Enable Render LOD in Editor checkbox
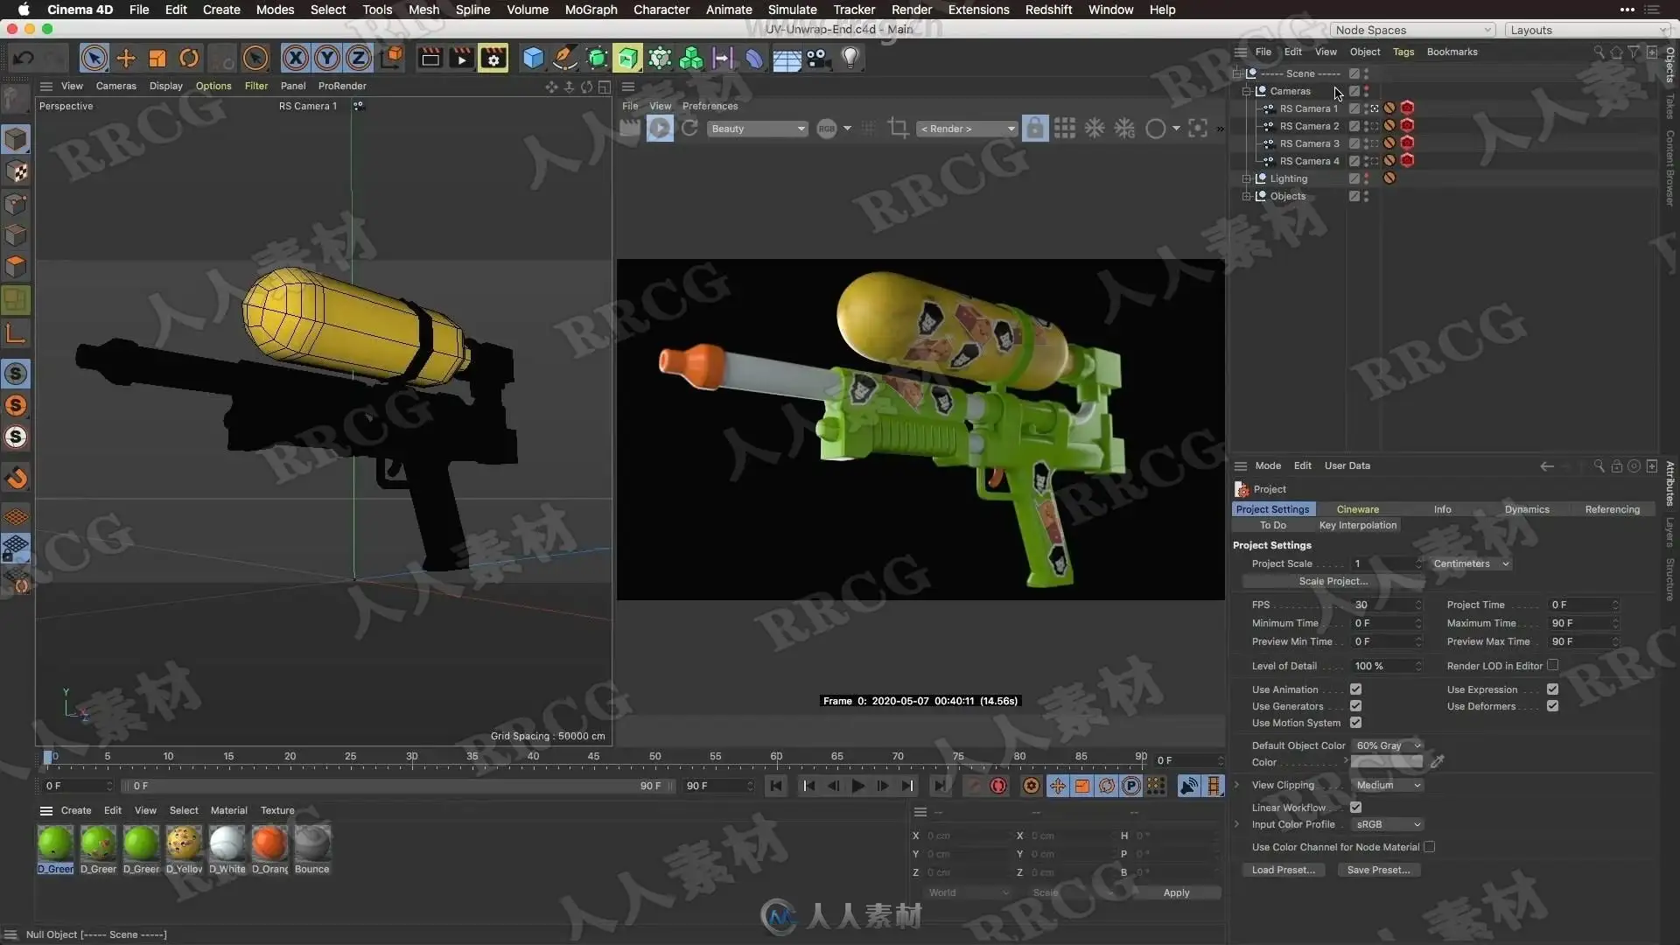The height and width of the screenshot is (945, 1680). pyautogui.click(x=1552, y=665)
